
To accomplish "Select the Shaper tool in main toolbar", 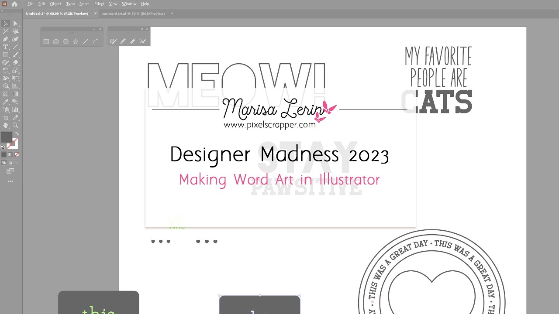I will tap(6, 63).
